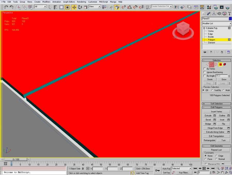Open the Hierarchy command panel tab
This screenshot has height=175, width=232.
coord(214,14)
